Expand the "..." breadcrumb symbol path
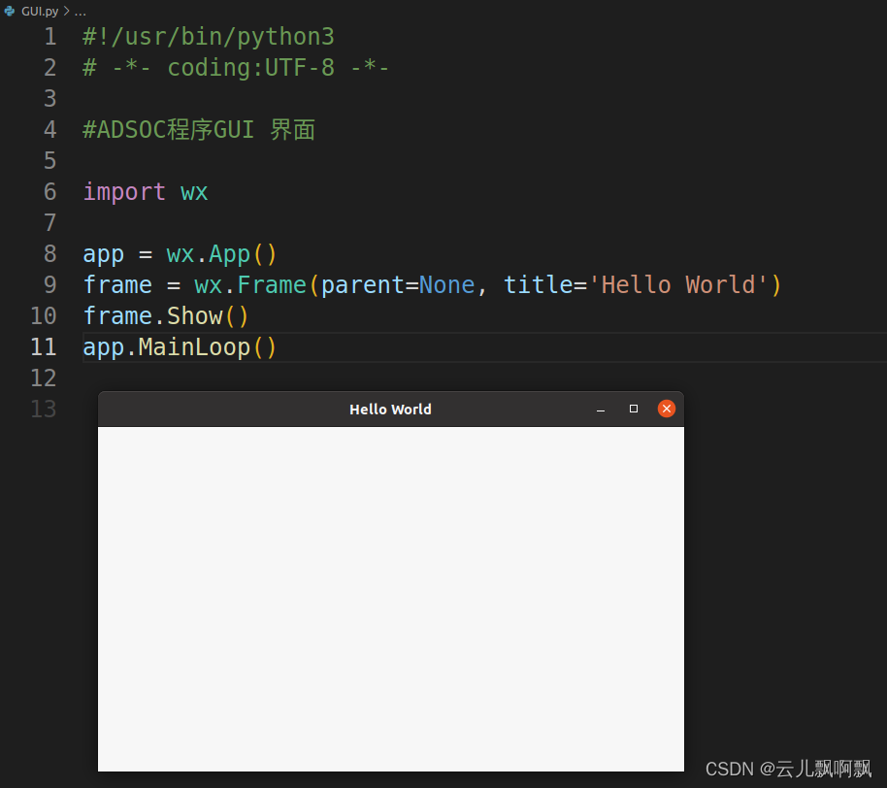The image size is (887, 788). point(81,11)
